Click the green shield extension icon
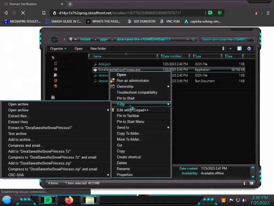 220,13
